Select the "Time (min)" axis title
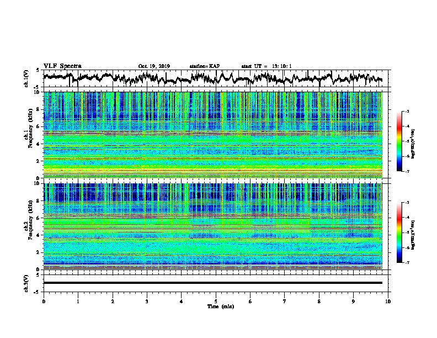437x338 pixels. coord(221,307)
